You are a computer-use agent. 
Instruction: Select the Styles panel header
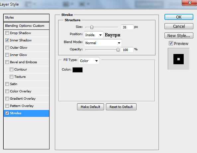point(26,18)
